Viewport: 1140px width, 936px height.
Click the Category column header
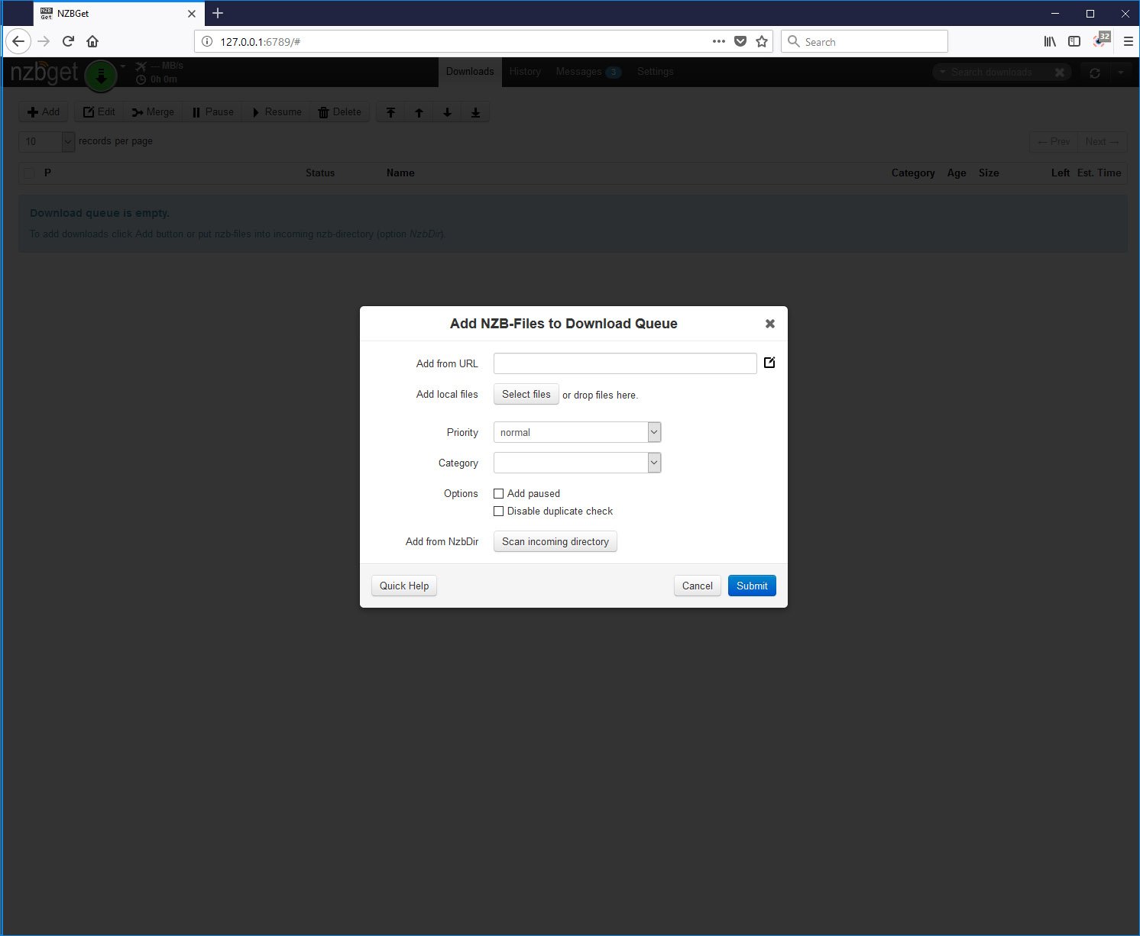coord(913,173)
